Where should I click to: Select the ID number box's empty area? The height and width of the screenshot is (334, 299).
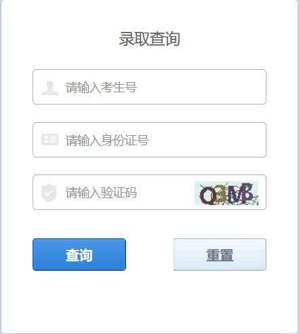tap(207, 140)
